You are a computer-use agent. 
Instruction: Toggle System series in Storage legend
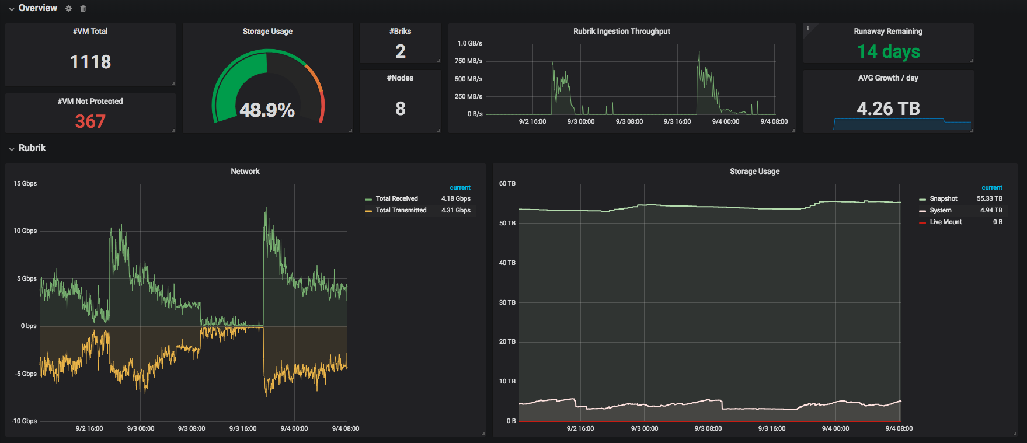click(x=941, y=210)
